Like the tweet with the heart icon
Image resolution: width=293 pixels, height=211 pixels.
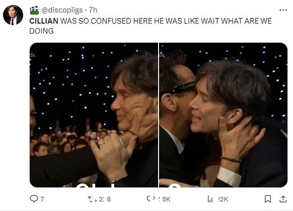151,199
